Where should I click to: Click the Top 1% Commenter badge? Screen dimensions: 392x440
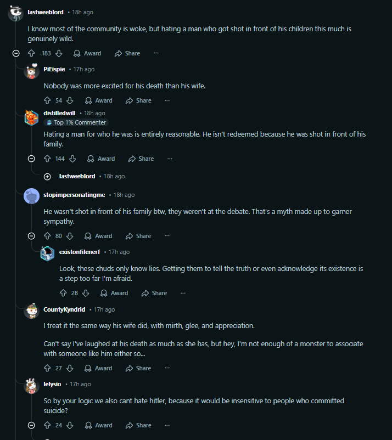coord(76,122)
